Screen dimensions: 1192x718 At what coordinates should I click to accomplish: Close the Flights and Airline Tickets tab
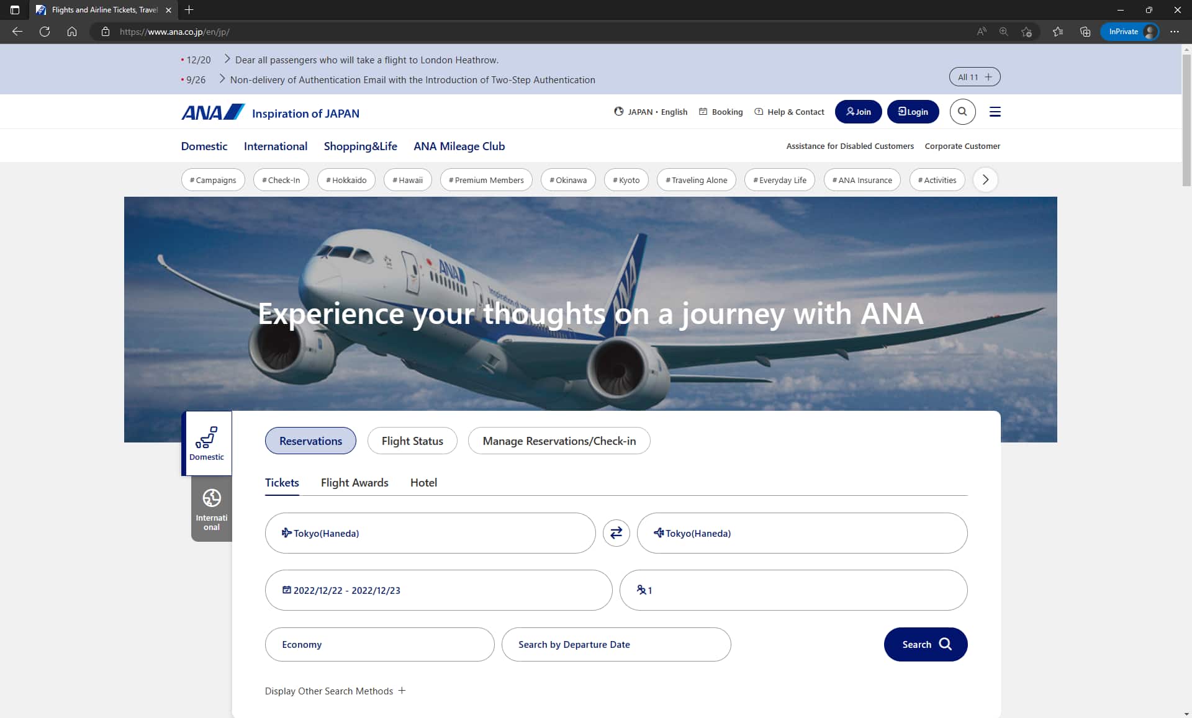pyautogui.click(x=168, y=10)
